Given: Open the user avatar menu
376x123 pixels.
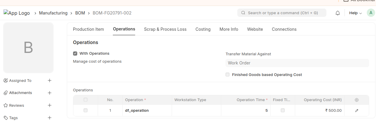Looking at the screenshot, I should pos(371,13).
